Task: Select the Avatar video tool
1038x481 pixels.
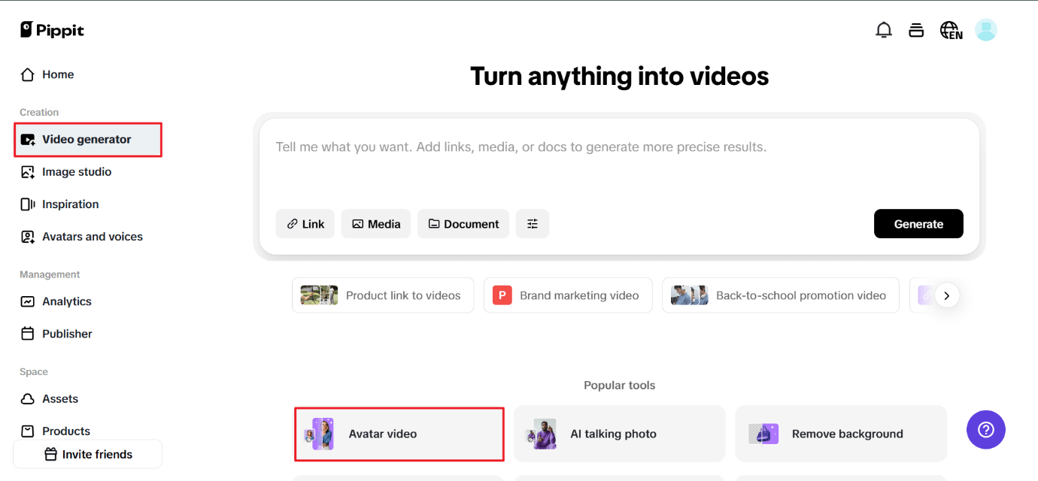Action: click(x=399, y=434)
